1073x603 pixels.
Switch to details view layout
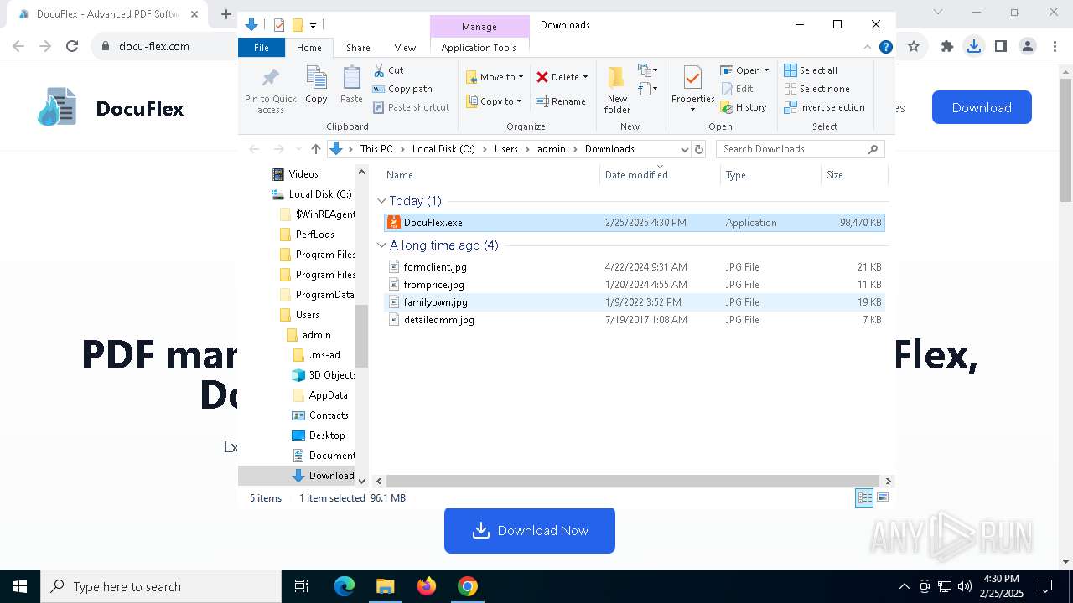click(864, 497)
